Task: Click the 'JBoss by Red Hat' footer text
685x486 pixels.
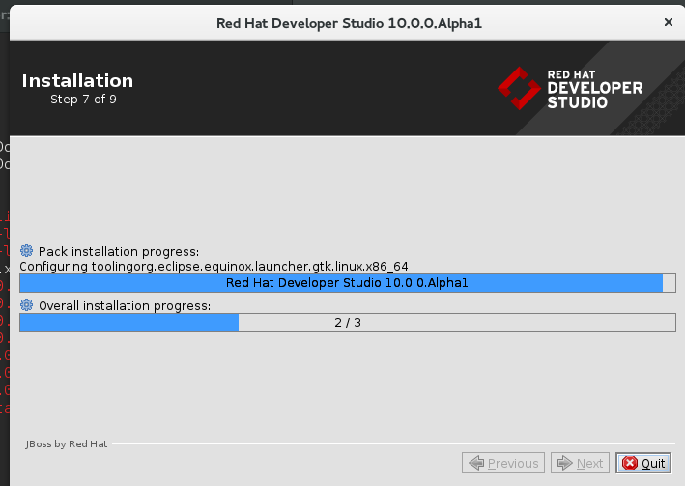Action: [x=67, y=444]
